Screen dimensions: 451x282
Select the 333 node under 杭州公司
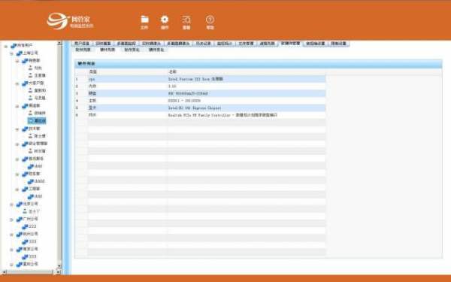pos(32,241)
